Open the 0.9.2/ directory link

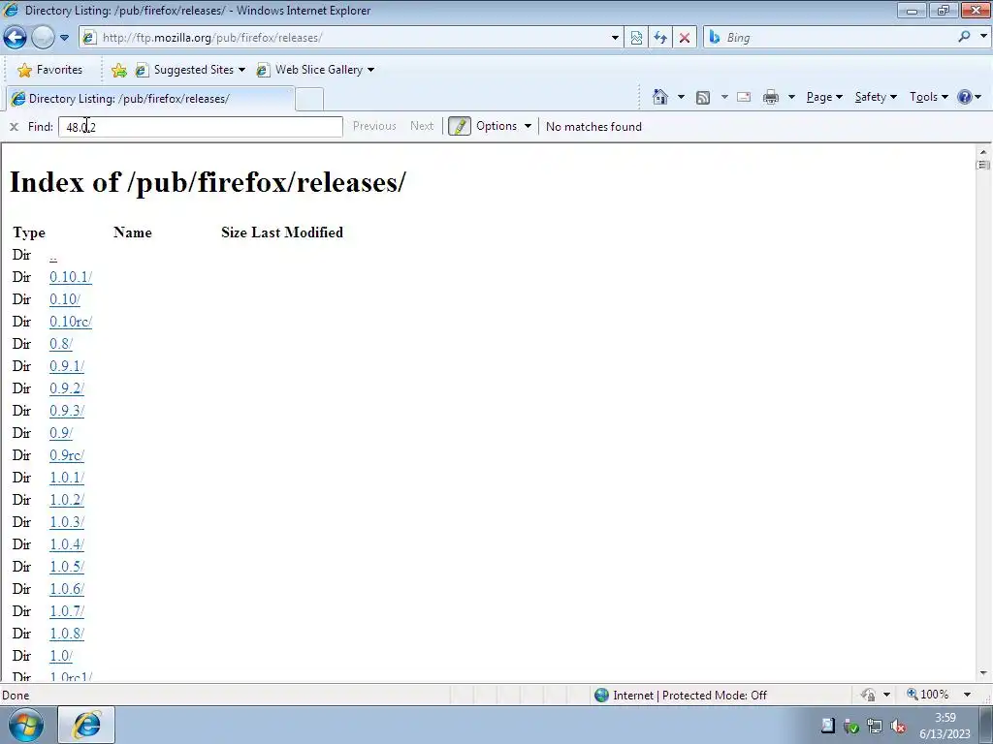click(x=67, y=388)
